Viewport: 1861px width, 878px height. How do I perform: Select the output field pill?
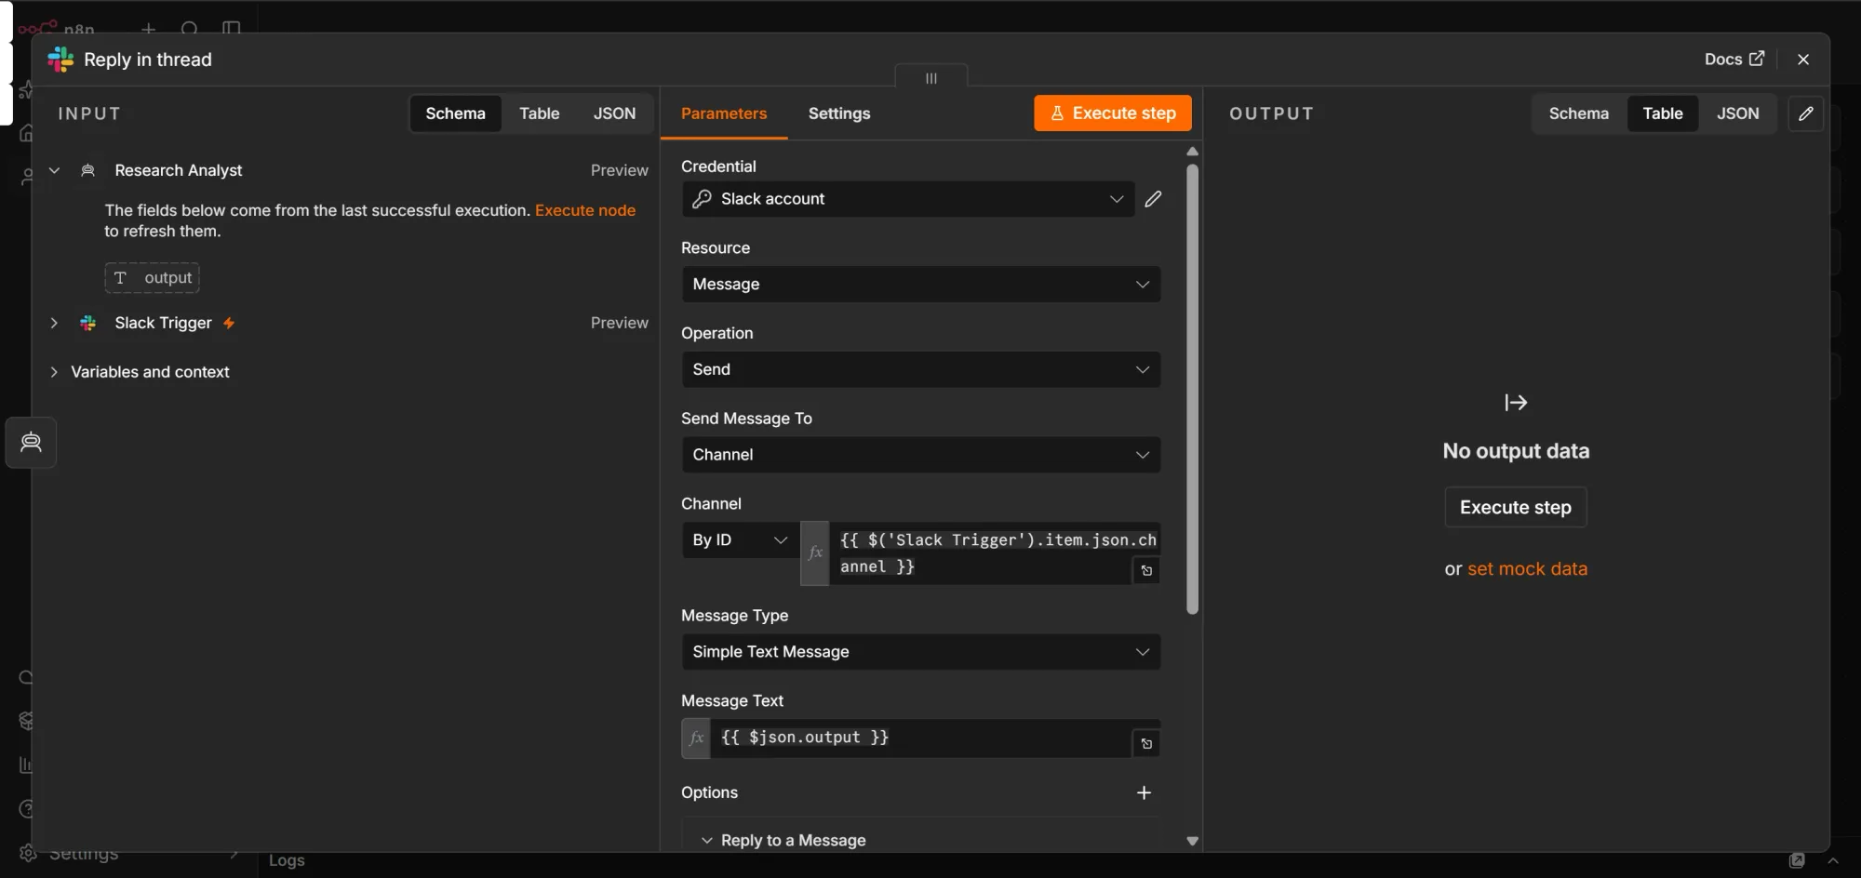[x=152, y=277]
